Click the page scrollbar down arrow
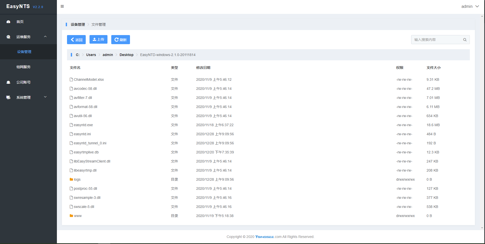The height and width of the screenshot is (244, 485). tap(482, 228)
